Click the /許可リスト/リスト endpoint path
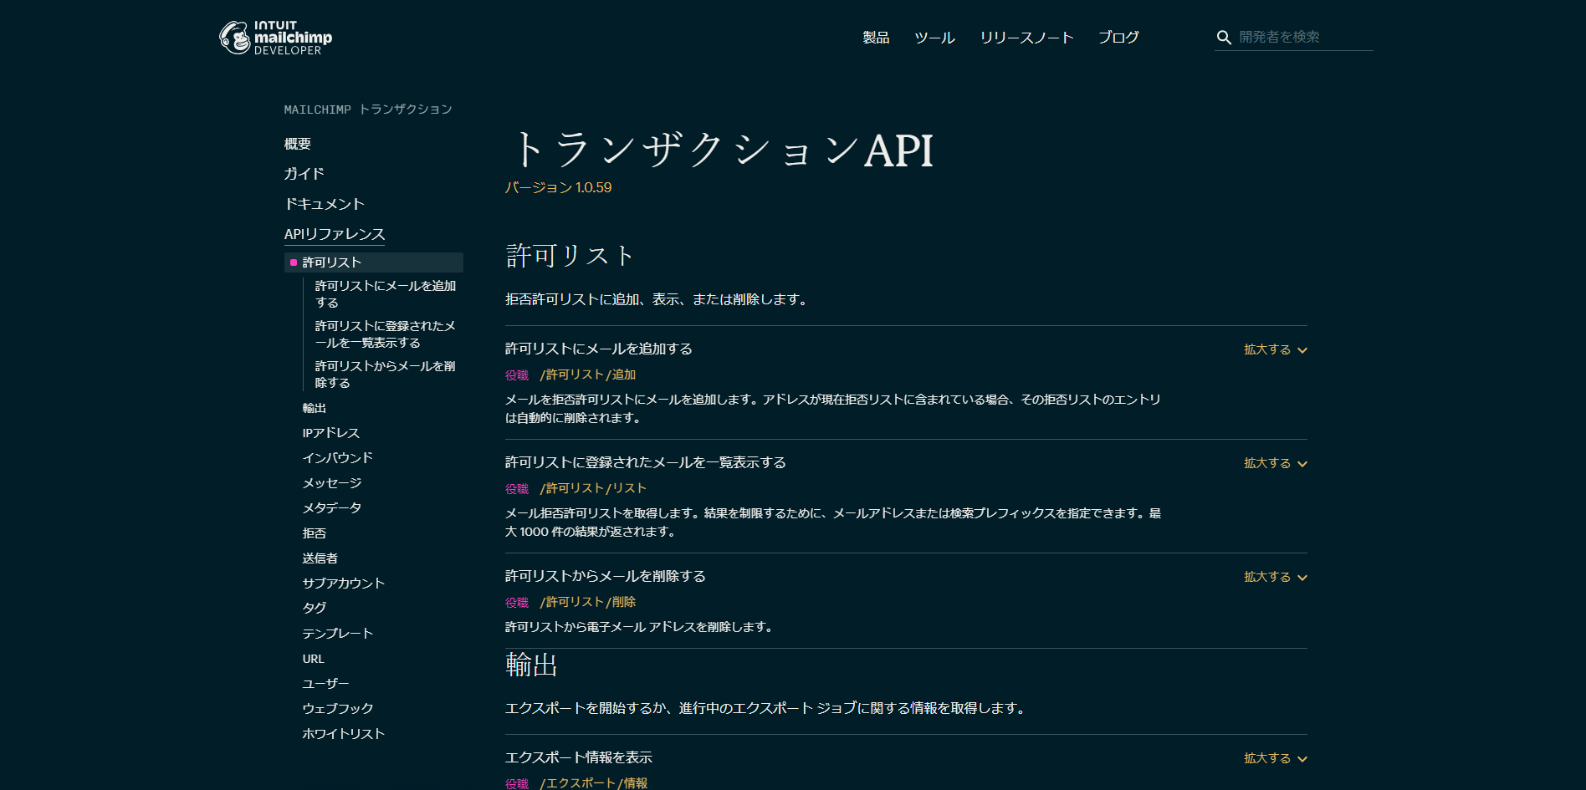Screen dimensions: 1586x790 point(593,488)
